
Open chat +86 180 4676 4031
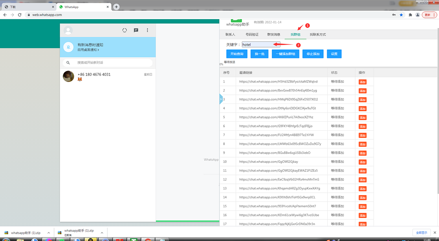108,76
